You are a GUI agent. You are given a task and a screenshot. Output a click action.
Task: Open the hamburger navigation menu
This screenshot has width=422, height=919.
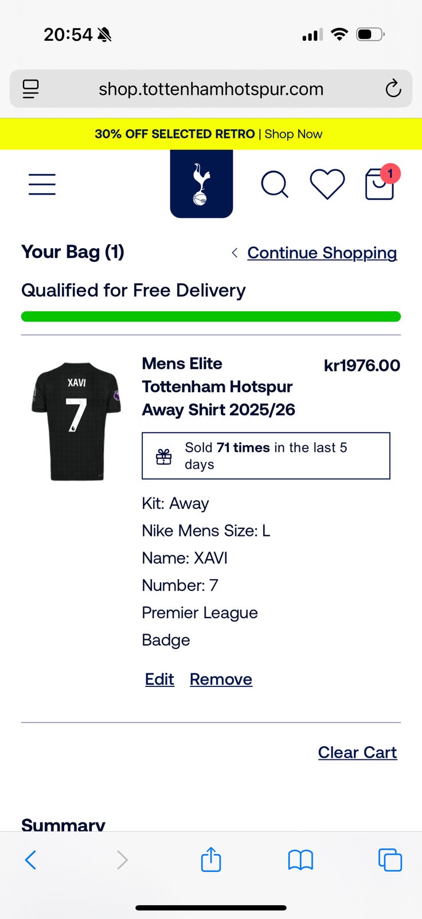click(42, 184)
